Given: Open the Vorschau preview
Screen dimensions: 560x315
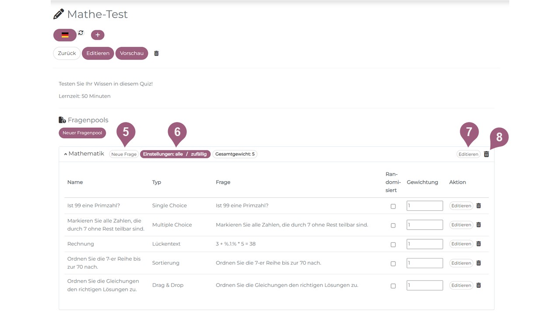Looking at the screenshot, I should (x=132, y=53).
